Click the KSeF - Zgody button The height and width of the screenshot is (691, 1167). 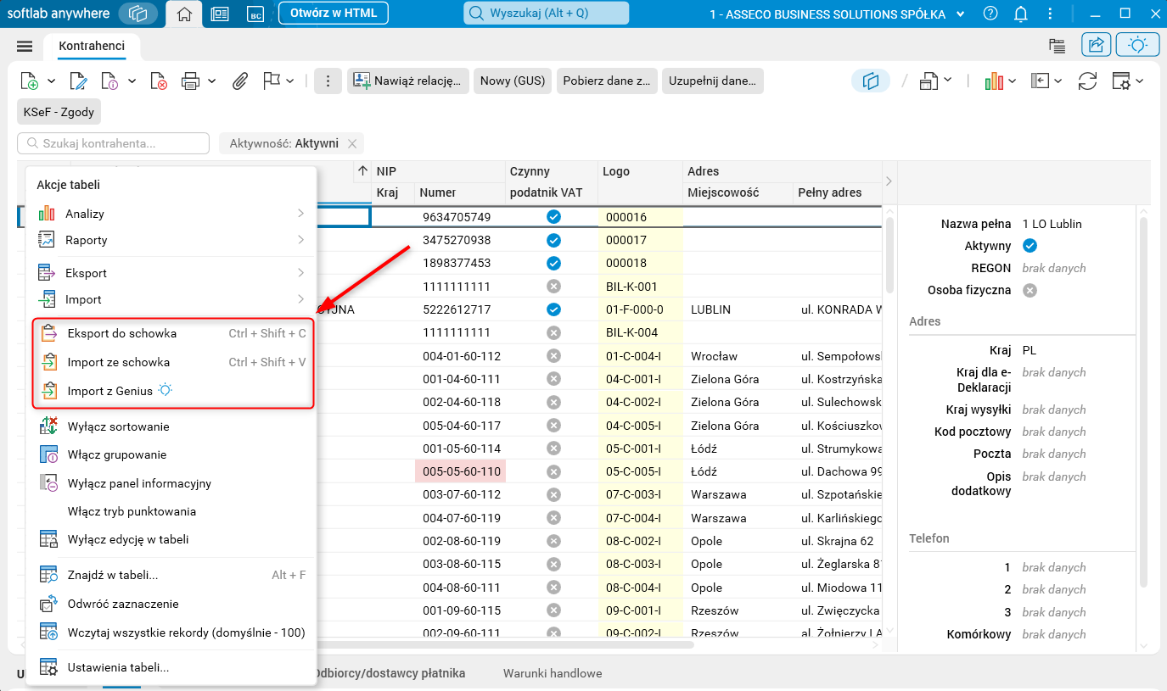pyautogui.click(x=59, y=111)
